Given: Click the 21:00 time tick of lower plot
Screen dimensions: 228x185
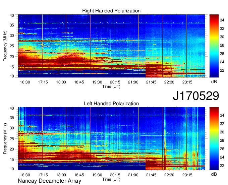Looking at the screenshot, I should point(133,175).
